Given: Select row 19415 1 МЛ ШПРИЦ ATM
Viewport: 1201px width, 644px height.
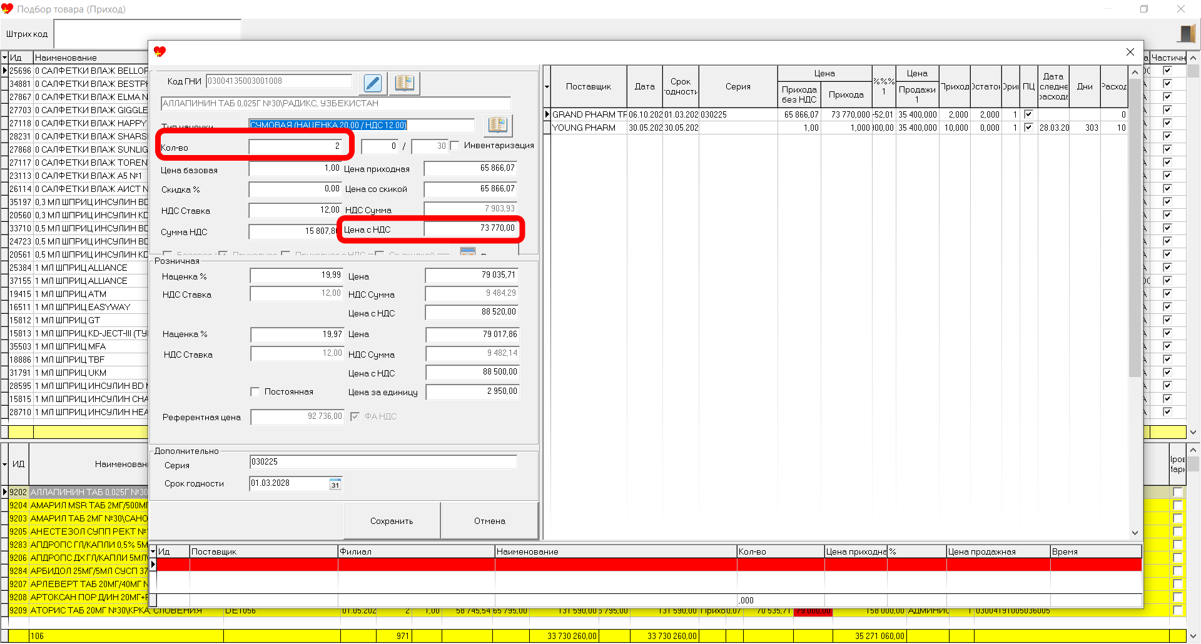Looking at the screenshot, I should pos(78,294).
